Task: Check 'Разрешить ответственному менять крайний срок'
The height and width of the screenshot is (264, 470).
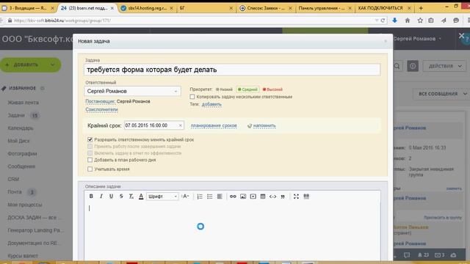Action: [x=90, y=139]
